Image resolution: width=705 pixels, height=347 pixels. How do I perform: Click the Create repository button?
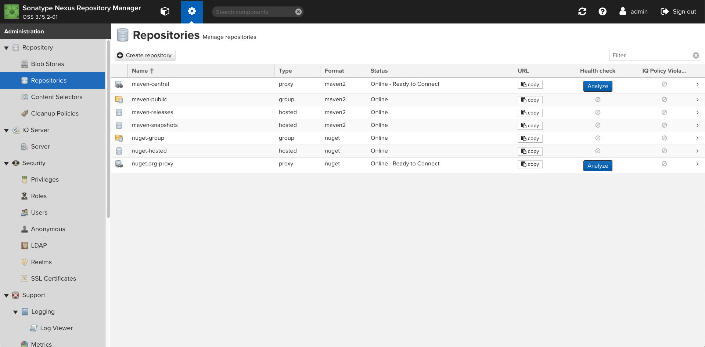[145, 55]
